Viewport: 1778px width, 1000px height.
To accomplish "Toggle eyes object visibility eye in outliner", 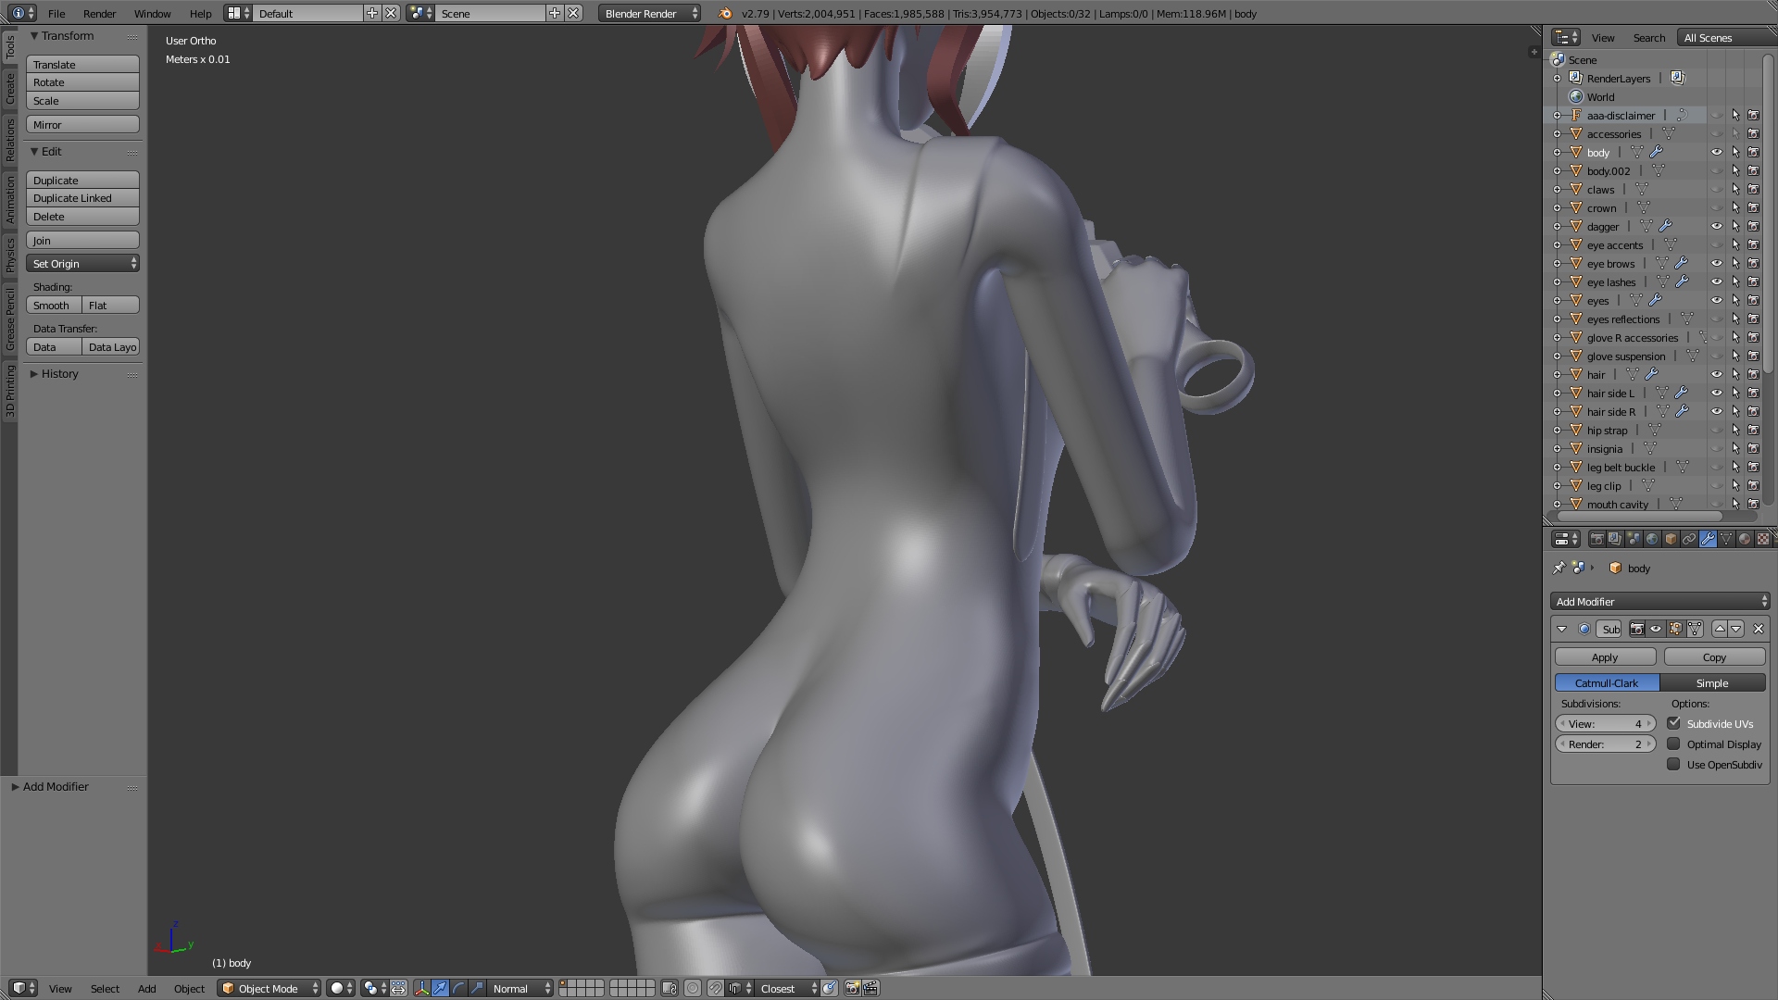I will pos(1716,300).
